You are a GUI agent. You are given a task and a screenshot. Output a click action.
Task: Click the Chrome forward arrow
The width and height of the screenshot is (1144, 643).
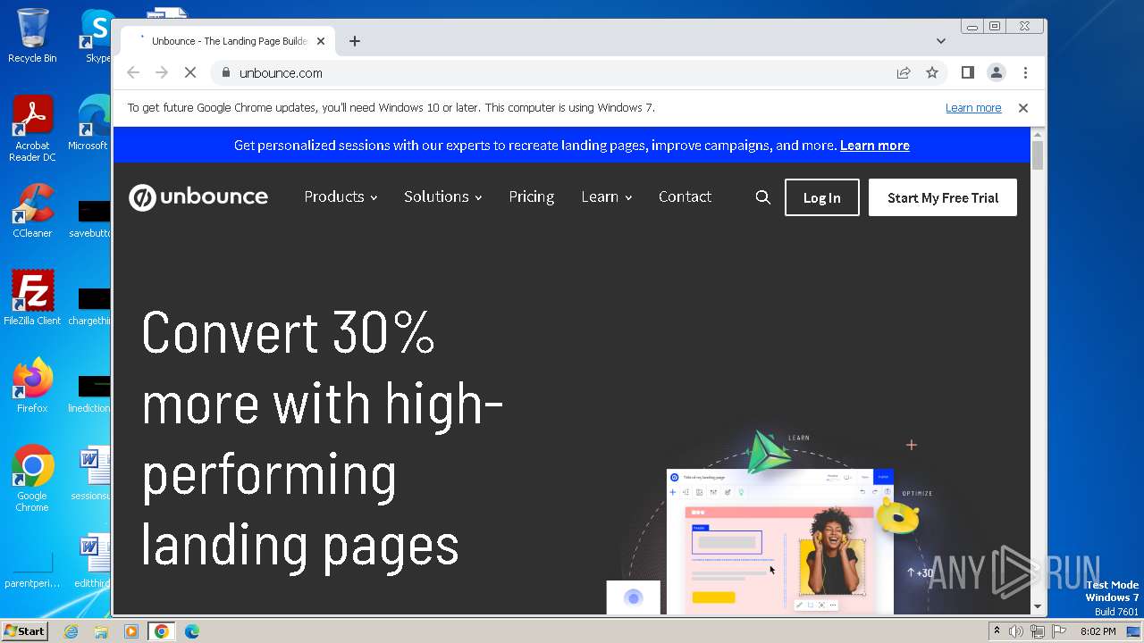[162, 73]
